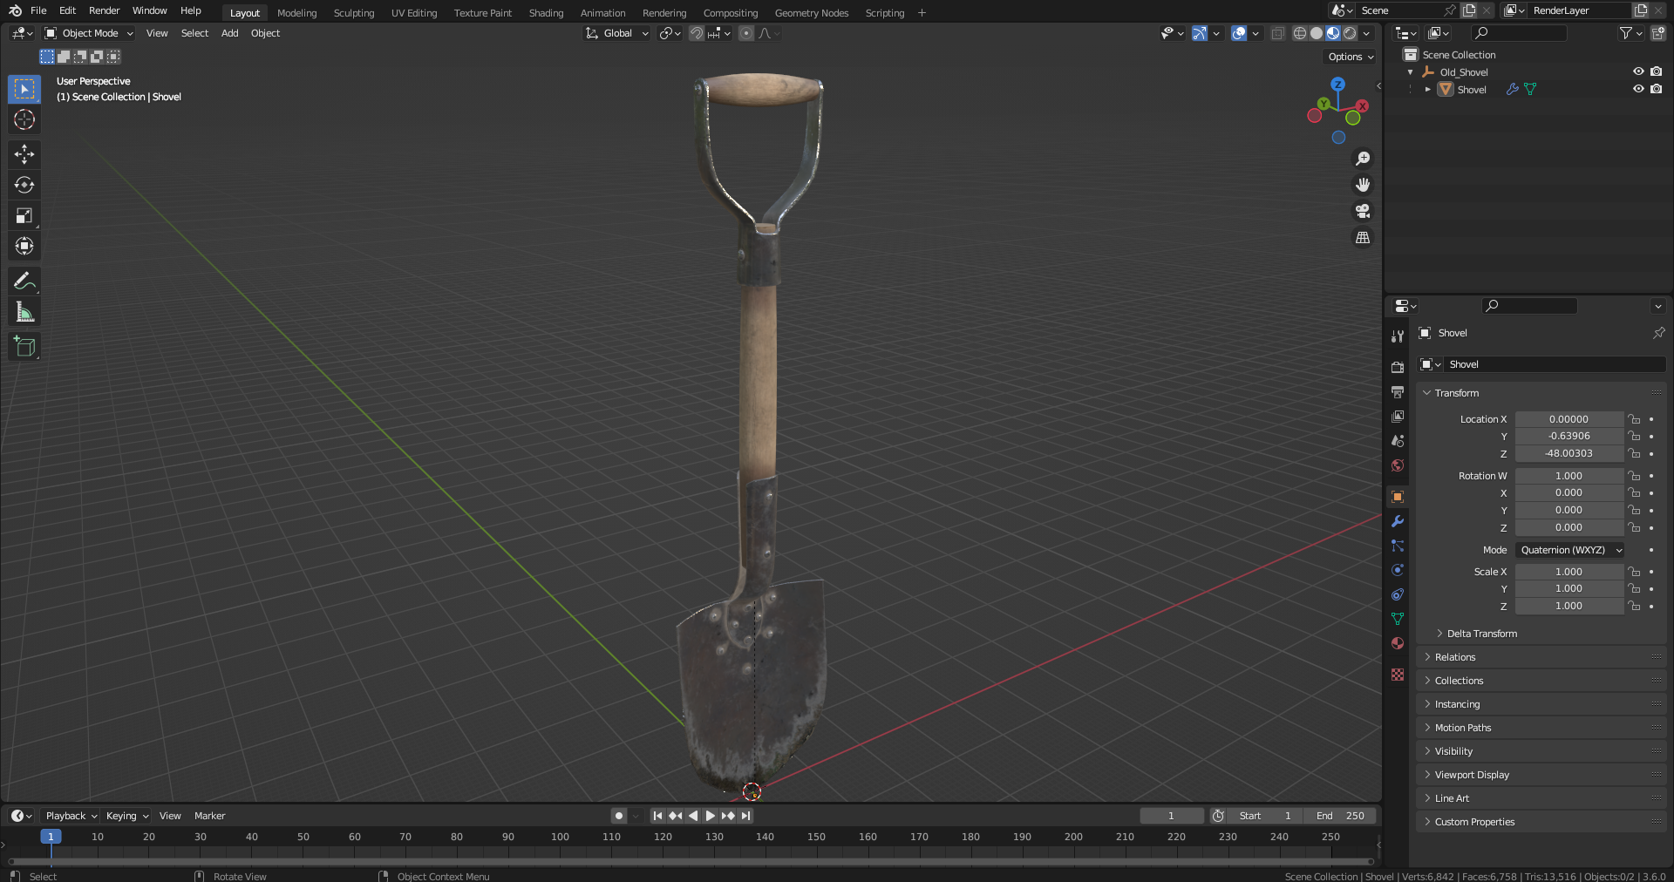The width and height of the screenshot is (1674, 882).
Task: Open the Material properties tab
Action: 1398,643
